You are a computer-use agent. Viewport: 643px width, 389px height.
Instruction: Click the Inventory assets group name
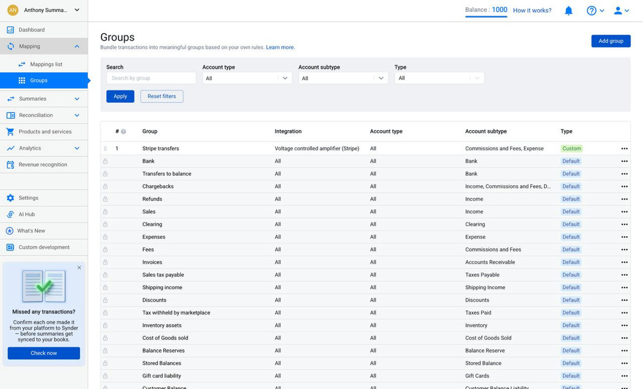coord(162,326)
